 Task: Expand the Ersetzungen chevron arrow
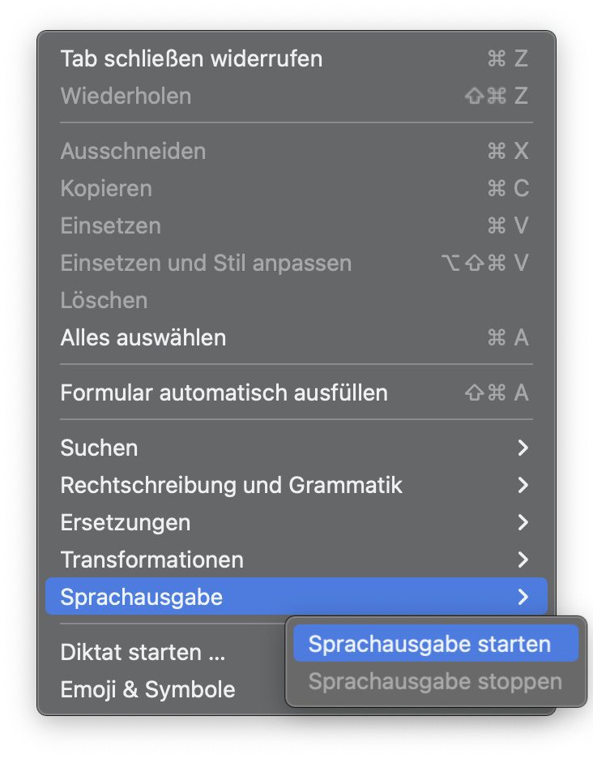523,522
